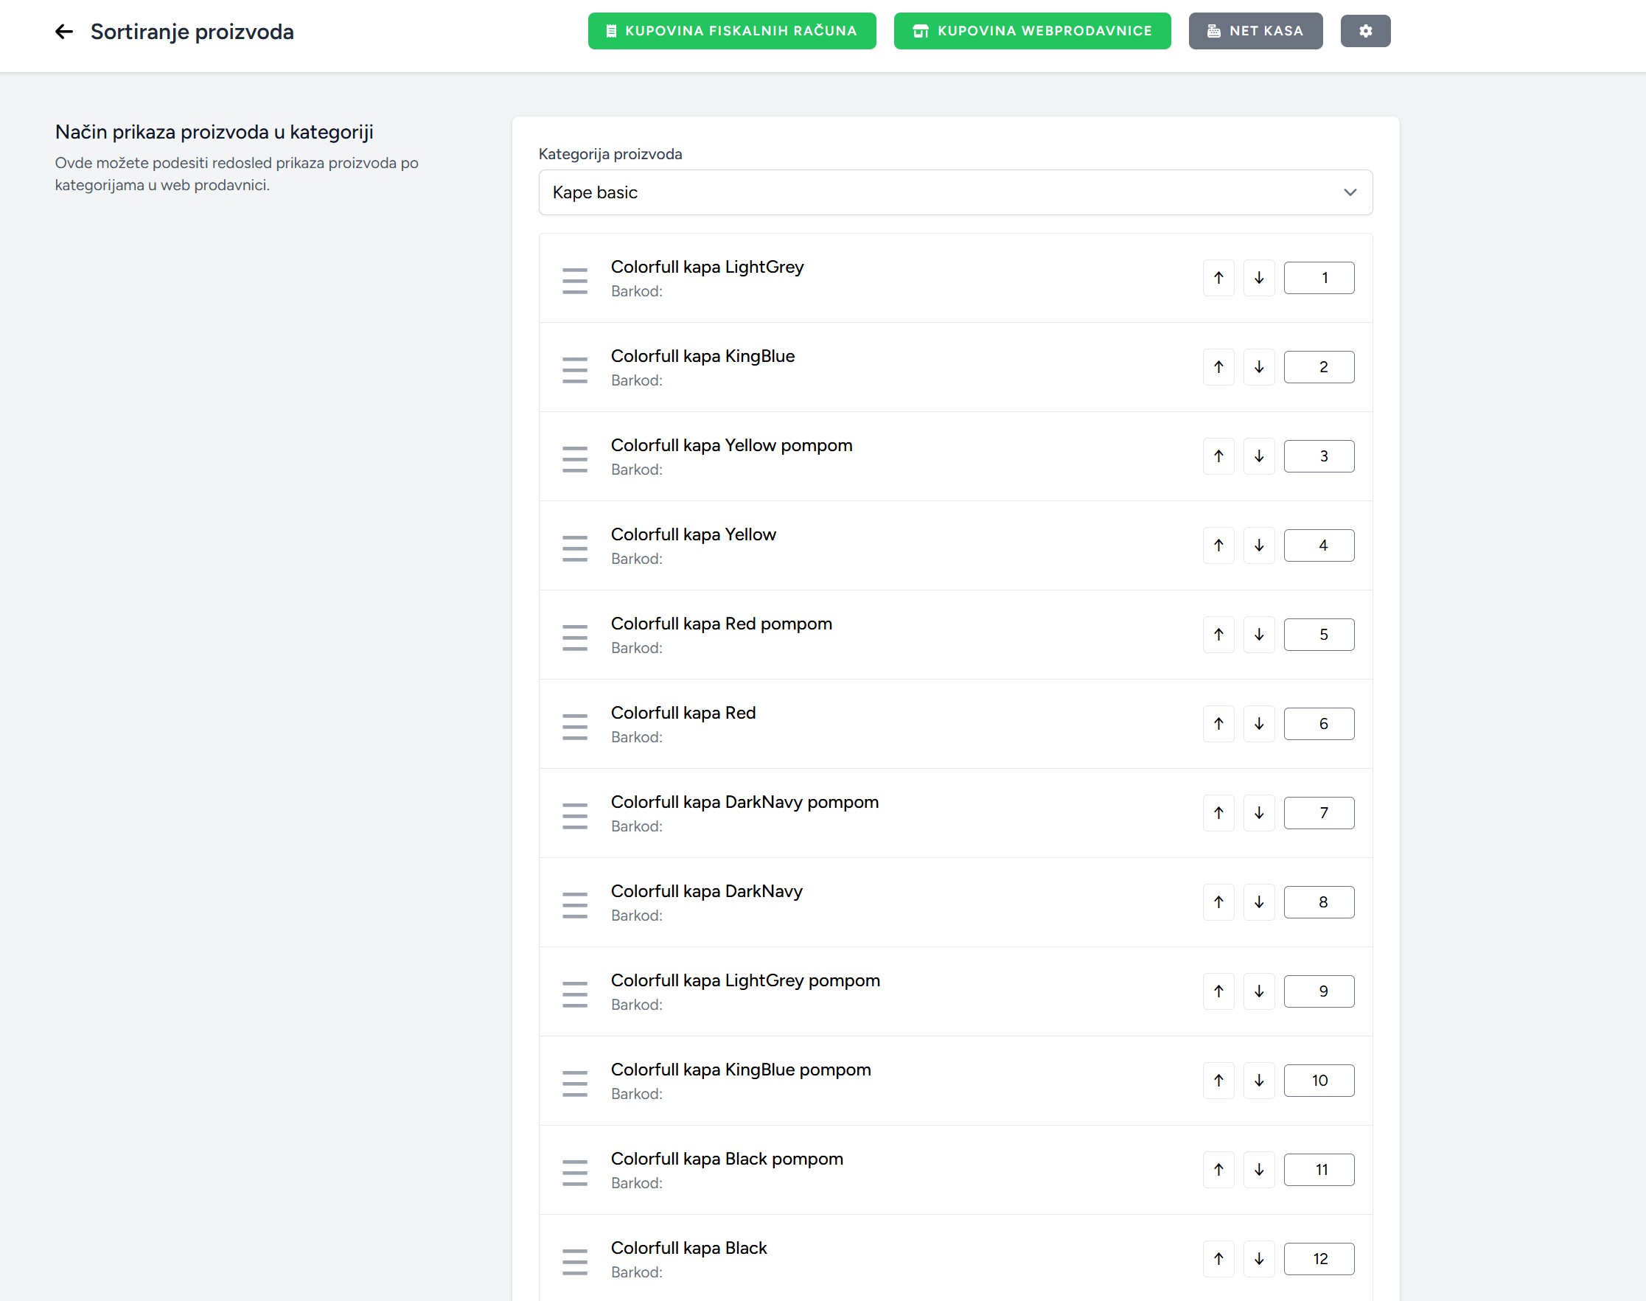1646x1301 pixels.
Task: Move Colorfull kapa DarkNavy up
Action: click(1218, 902)
